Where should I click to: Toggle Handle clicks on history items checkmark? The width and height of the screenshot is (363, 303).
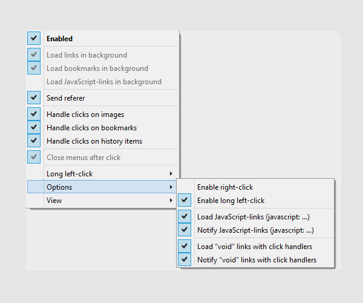tap(34, 141)
